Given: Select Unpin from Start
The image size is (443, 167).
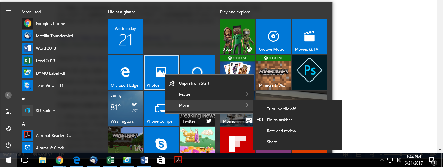Looking at the screenshot, I should 194,83.
